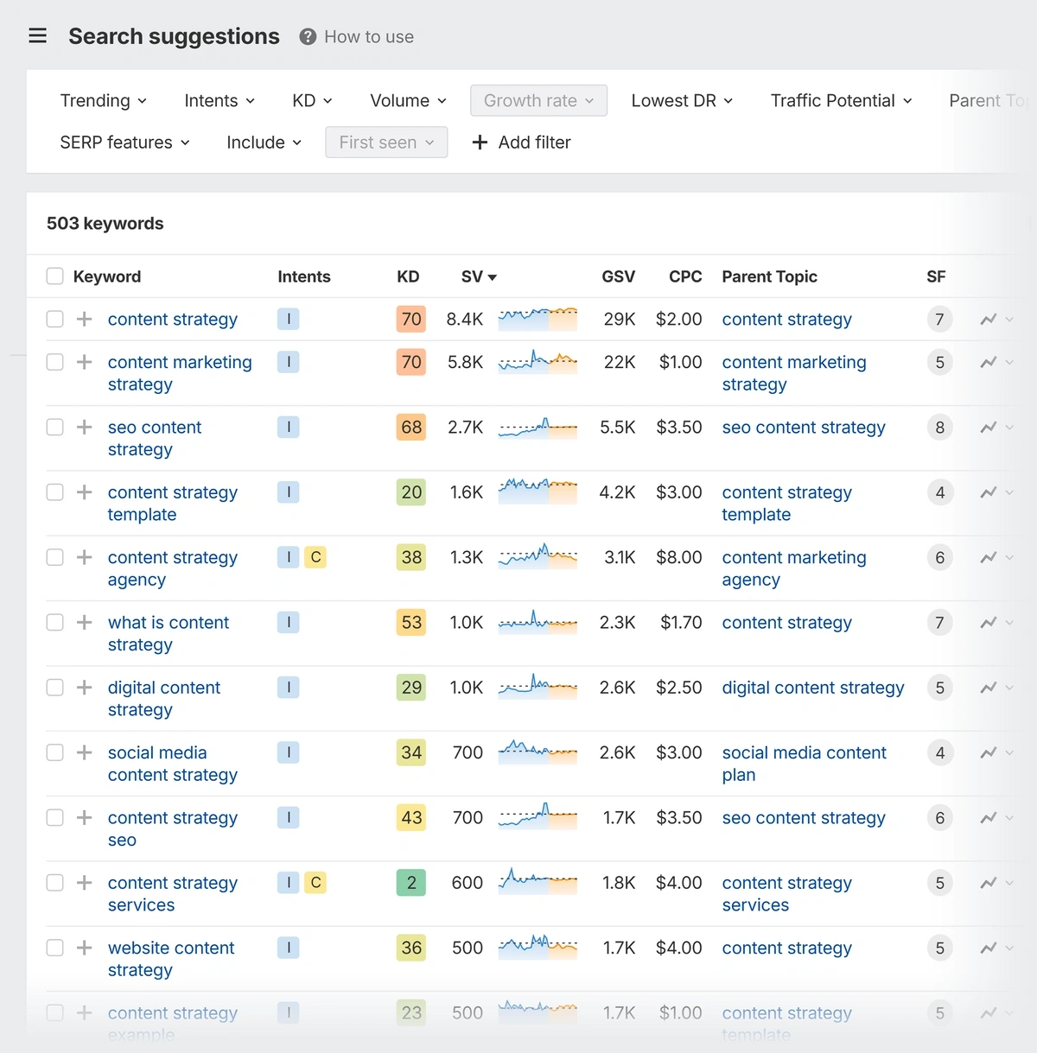Click the CPC column header
1037x1053 pixels.
(x=685, y=276)
